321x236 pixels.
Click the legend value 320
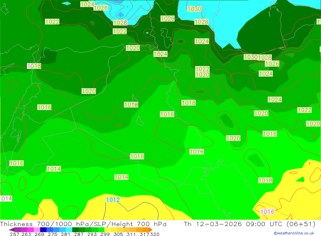[x=155, y=234]
